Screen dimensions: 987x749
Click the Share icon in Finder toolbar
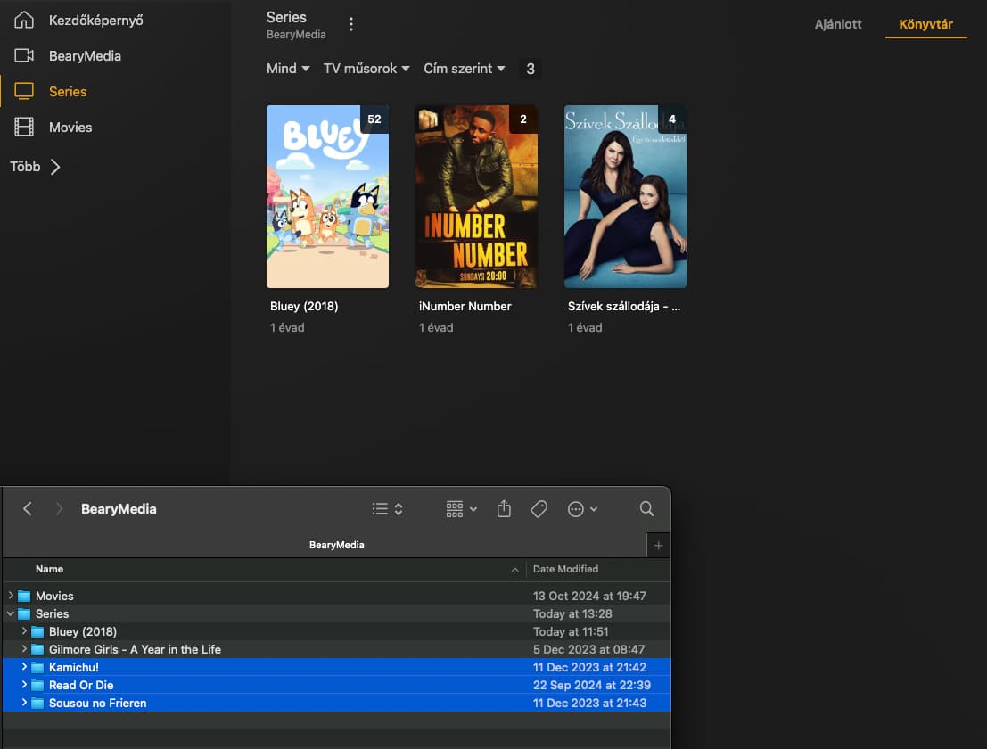coord(504,508)
